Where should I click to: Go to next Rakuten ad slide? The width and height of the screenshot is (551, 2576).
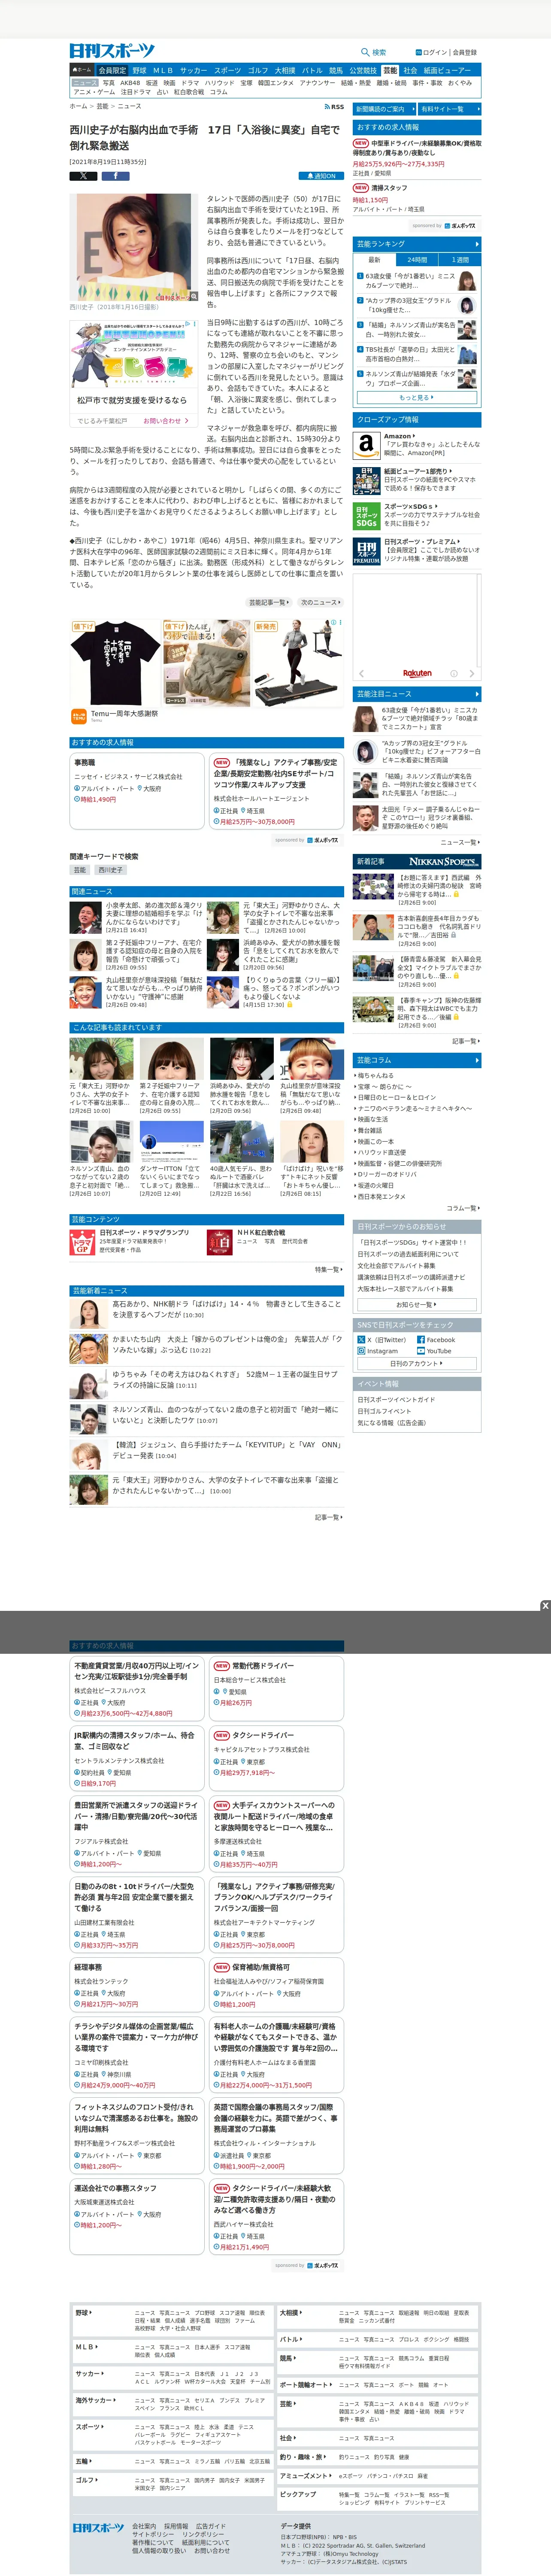coord(471,673)
